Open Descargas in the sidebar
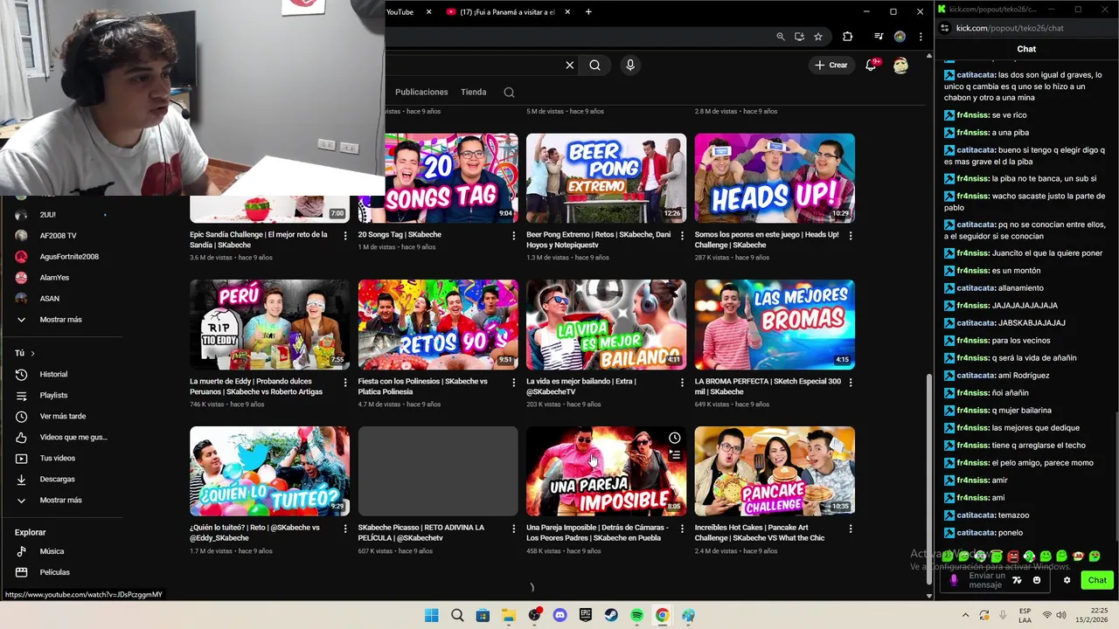This screenshot has height=629, width=1119. tap(57, 480)
